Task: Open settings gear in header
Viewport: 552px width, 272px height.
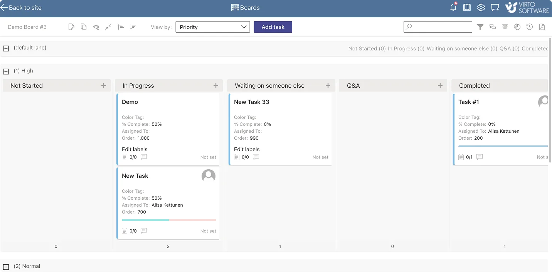Action: (481, 7)
